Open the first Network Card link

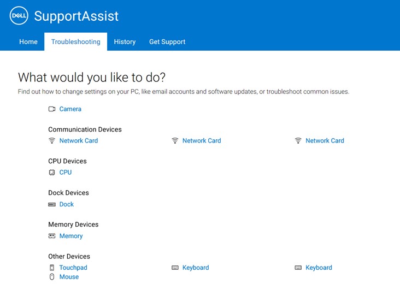pyautogui.click(x=79, y=141)
